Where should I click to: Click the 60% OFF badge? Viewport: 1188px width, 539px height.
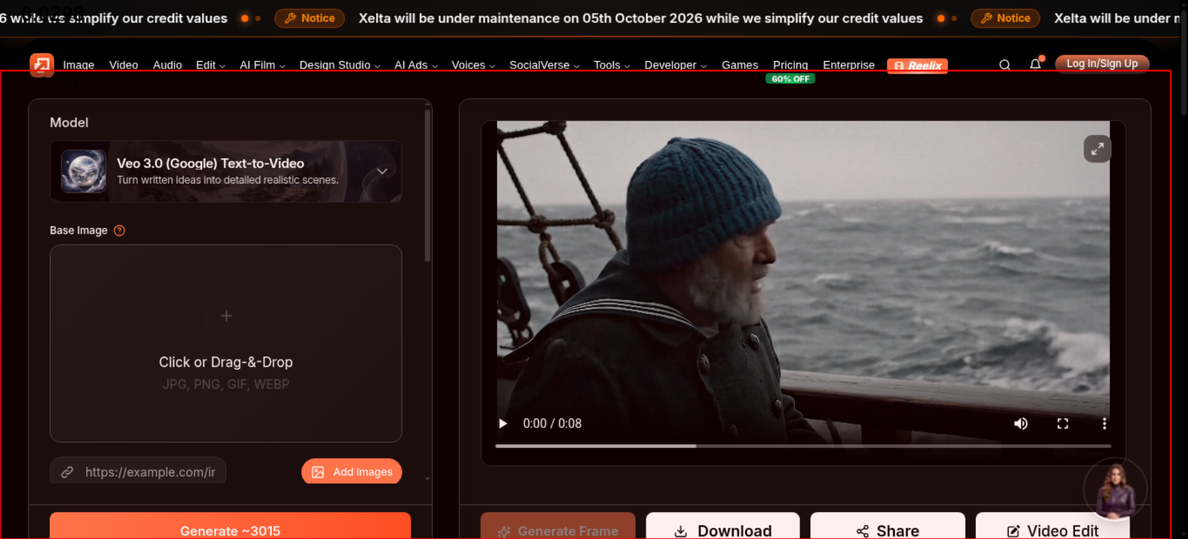(790, 79)
